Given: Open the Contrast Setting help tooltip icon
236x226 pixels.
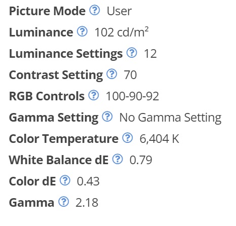Looking at the screenshot, I should click(x=111, y=74).
